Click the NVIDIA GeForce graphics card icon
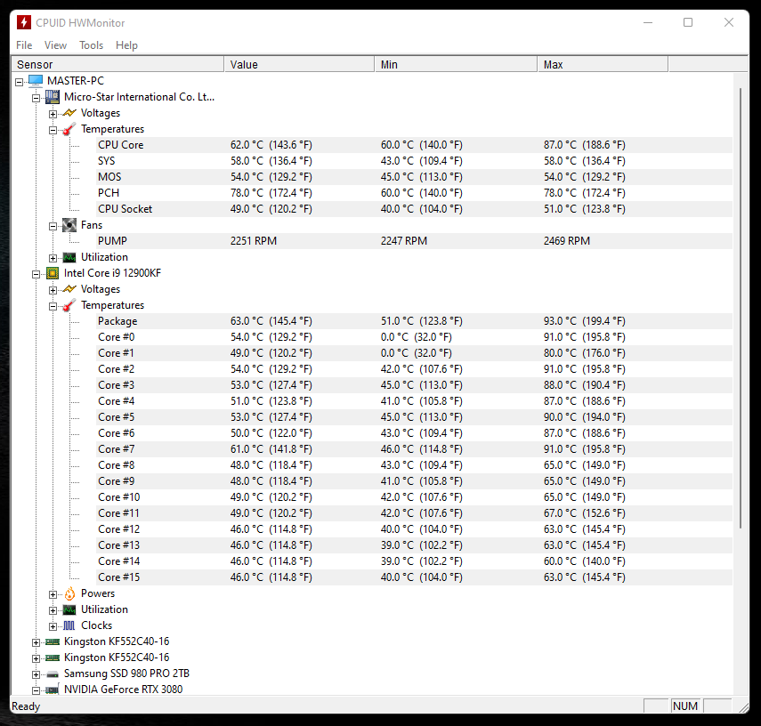 (53, 690)
